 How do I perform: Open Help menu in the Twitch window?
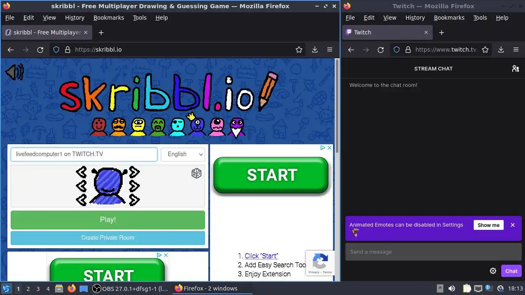coord(502,18)
